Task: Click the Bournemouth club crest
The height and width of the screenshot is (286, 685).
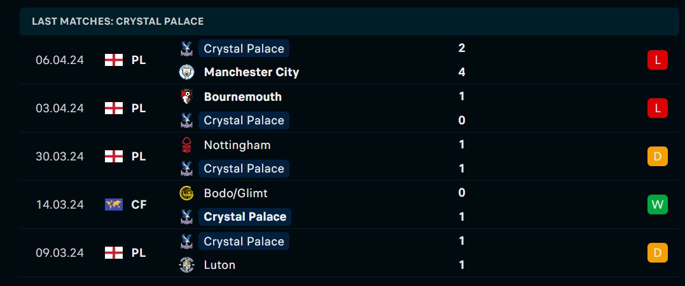Action: pyautogui.click(x=186, y=96)
